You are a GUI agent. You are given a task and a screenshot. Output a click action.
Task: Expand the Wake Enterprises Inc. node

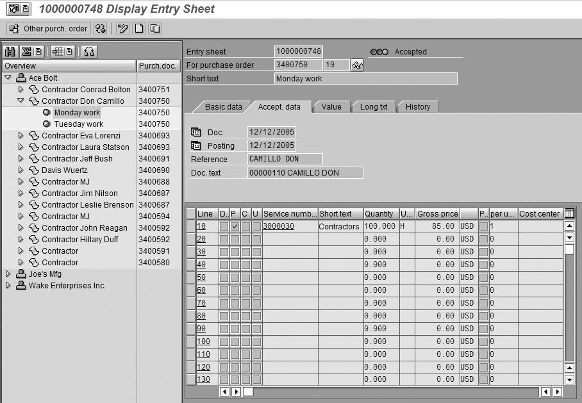(8, 286)
